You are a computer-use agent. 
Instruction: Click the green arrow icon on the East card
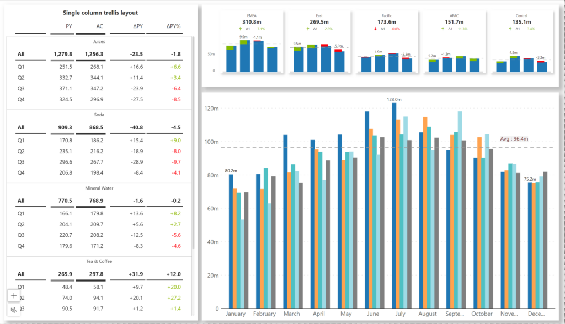click(x=308, y=29)
